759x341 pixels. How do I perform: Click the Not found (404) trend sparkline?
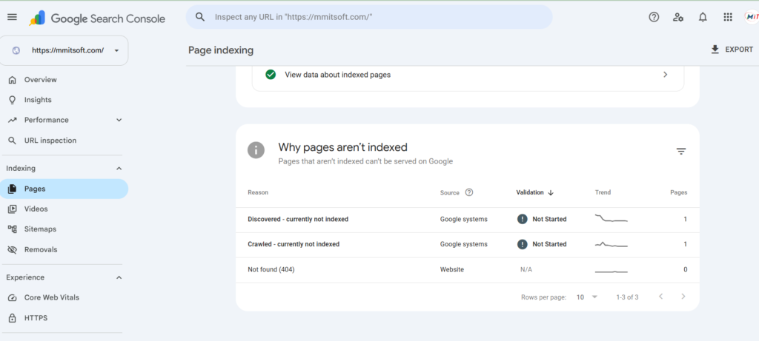tap(611, 271)
